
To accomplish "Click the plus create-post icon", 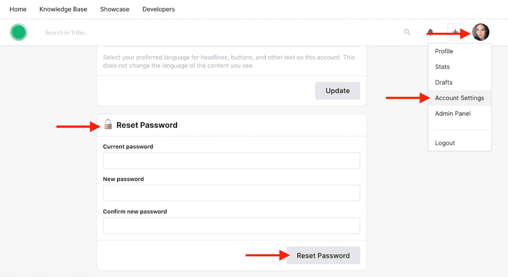I will [x=455, y=32].
